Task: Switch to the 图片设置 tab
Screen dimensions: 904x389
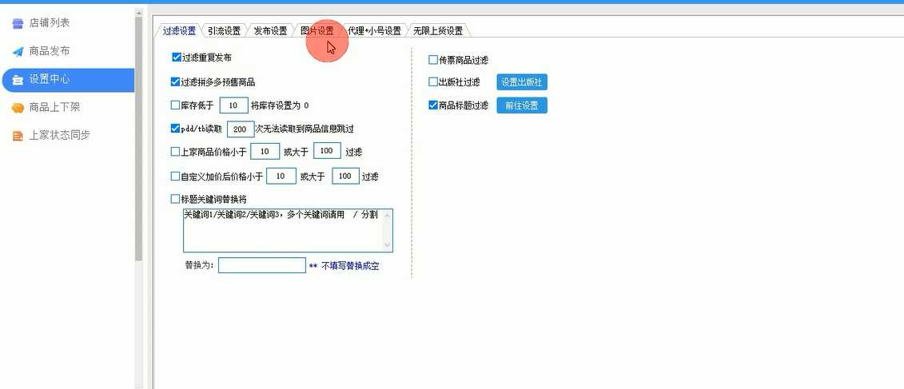Action: pyautogui.click(x=317, y=31)
